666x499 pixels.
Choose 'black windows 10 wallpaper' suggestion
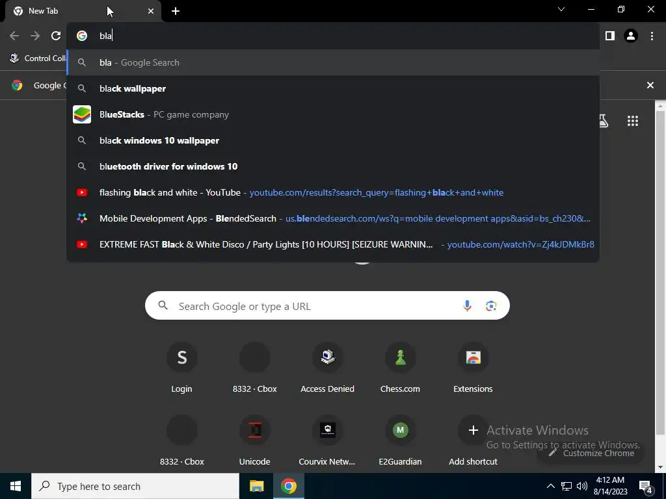pyautogui.click(x=333, y=140)
